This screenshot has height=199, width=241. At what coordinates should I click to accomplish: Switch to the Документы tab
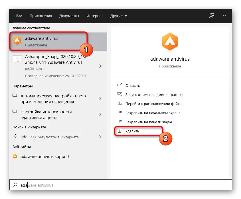click(x=69, y=16)
